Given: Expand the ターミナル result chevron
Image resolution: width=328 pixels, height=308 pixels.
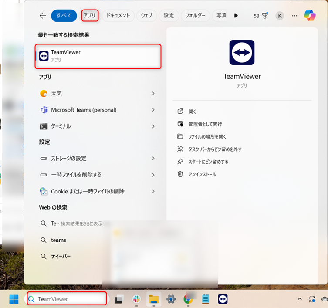Looking at the screenshot, I should 153,126.
